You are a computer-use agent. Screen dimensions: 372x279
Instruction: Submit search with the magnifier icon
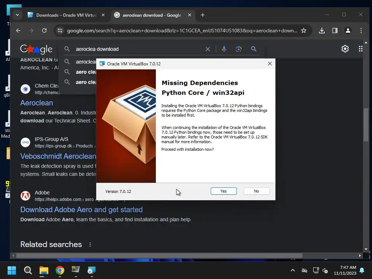coord(254,49)
